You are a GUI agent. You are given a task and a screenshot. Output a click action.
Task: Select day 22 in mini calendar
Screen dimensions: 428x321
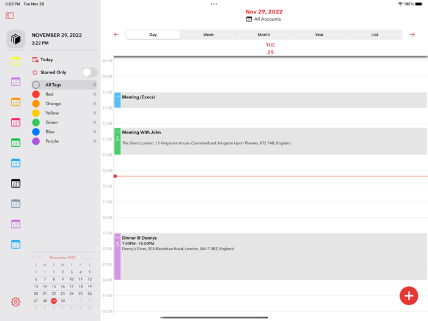(x=54, y=293)
